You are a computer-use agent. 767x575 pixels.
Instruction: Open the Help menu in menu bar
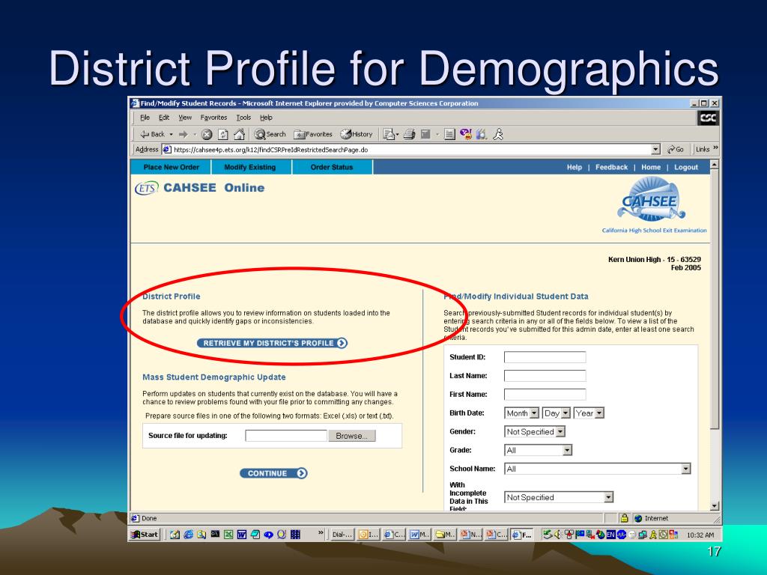pyautogui.click(x=266, y=118)
